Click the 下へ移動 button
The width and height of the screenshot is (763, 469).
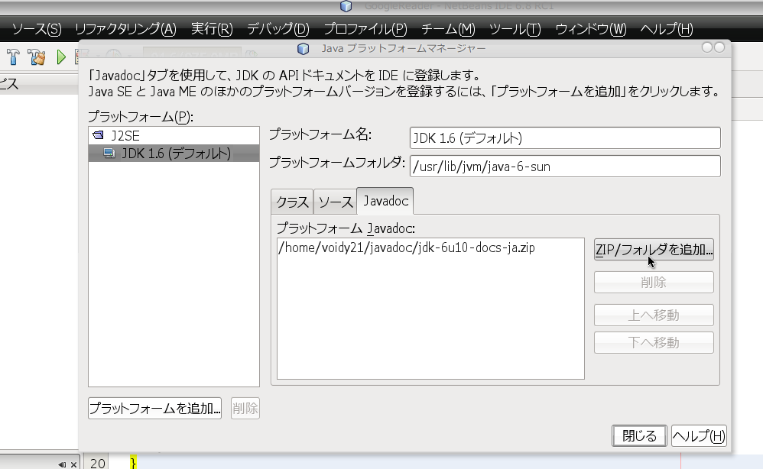[x=654, y=343]
